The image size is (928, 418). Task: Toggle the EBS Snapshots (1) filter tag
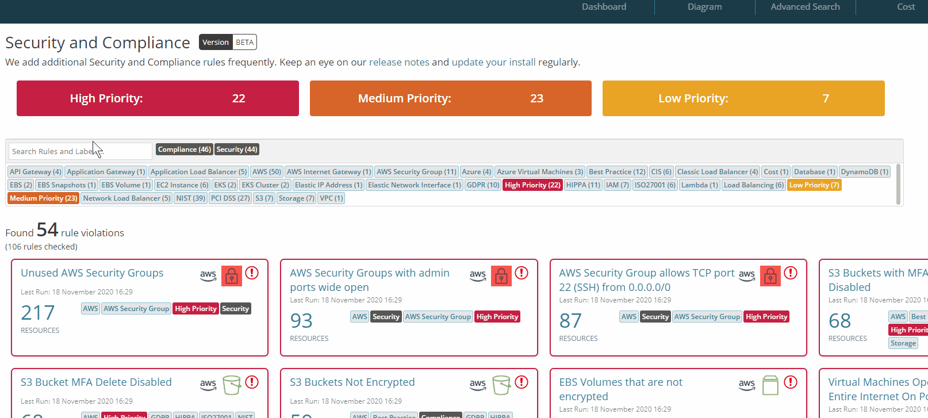coord(67,185)
